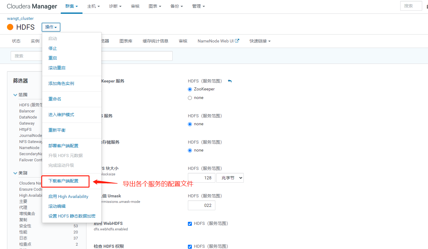428x249 pixels.
Task: Open the 兆字节 unit dropdown
Action: (x=230, y=178)
